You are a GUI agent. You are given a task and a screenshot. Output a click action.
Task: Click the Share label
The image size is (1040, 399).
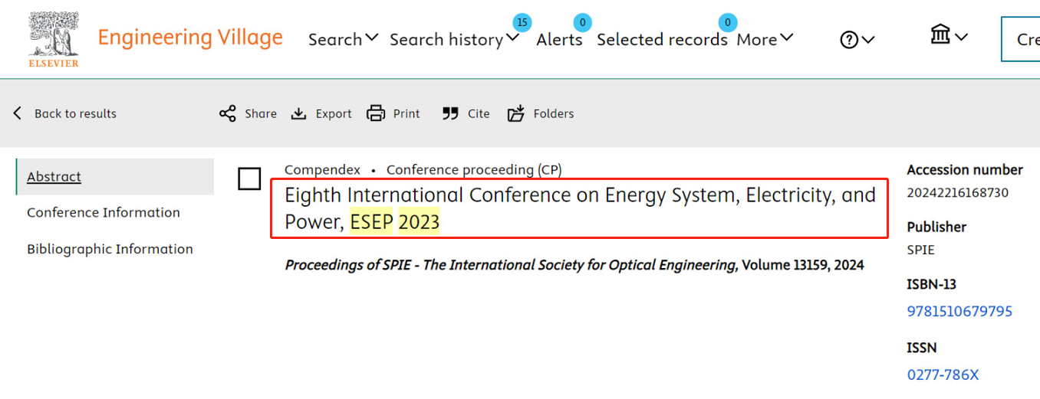click(261, 113)
